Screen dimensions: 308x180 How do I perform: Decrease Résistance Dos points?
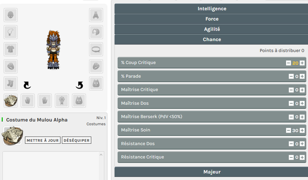click(x=291, y=144)
